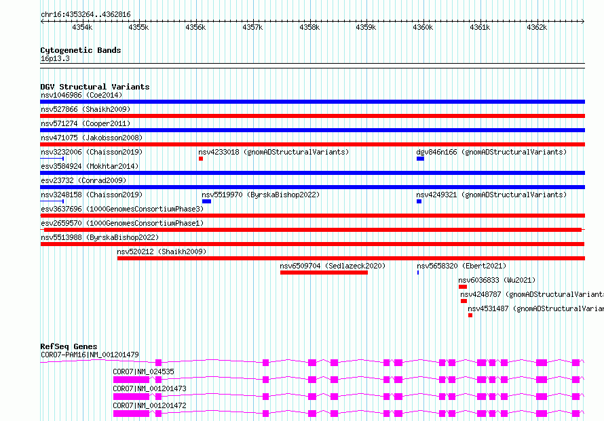This screenshot has height=421, width=604.
Task: Click the 4362k ruler tick label
Action: click(x=537, y=27)
